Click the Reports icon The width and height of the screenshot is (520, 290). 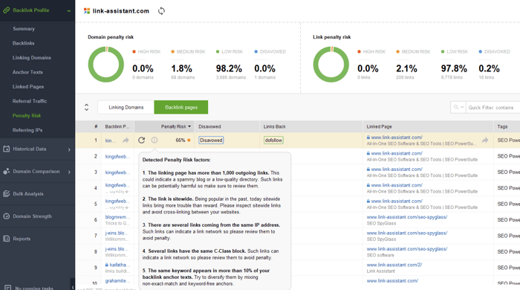coord(6,239)
